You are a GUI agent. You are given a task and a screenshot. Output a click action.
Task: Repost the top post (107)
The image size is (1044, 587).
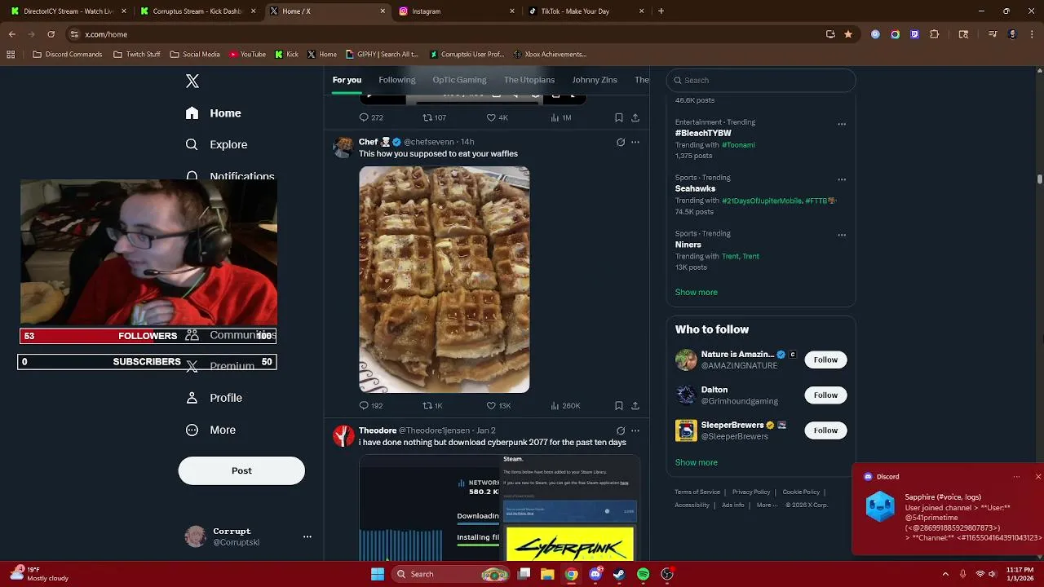(x=434, y=117)
